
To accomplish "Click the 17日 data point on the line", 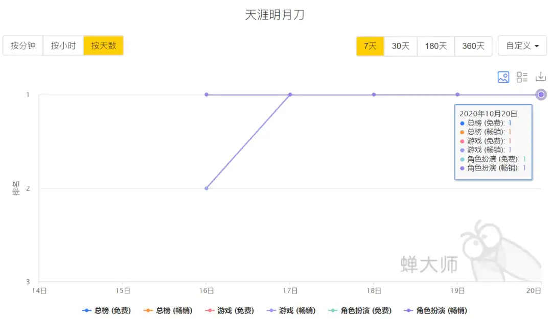I will 290,94.
